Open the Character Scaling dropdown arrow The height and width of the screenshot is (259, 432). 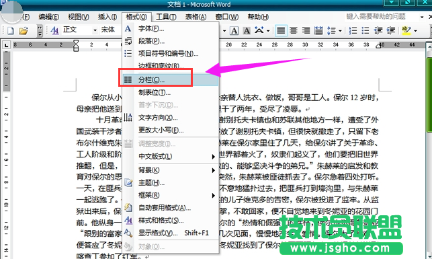point(268,31)
